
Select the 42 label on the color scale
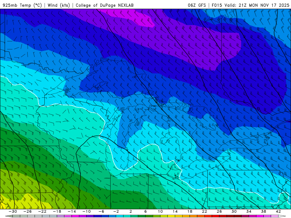(x=278, y=211)
